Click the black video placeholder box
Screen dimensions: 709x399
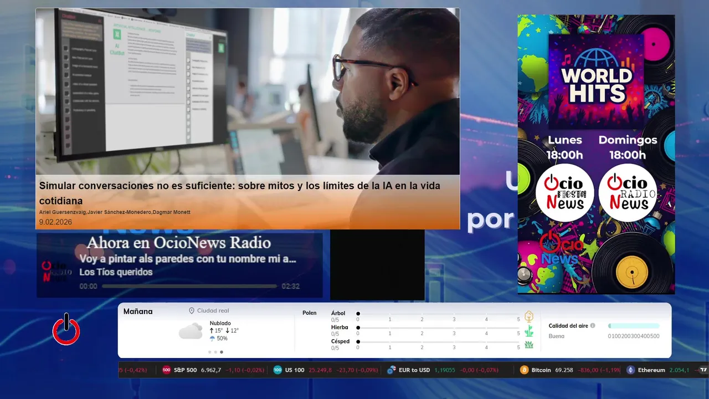tap(377, 265)
